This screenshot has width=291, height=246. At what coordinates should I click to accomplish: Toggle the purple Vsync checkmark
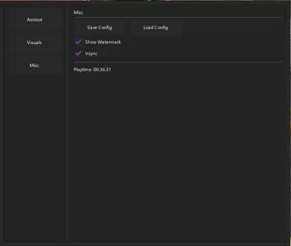click(78, 53)
